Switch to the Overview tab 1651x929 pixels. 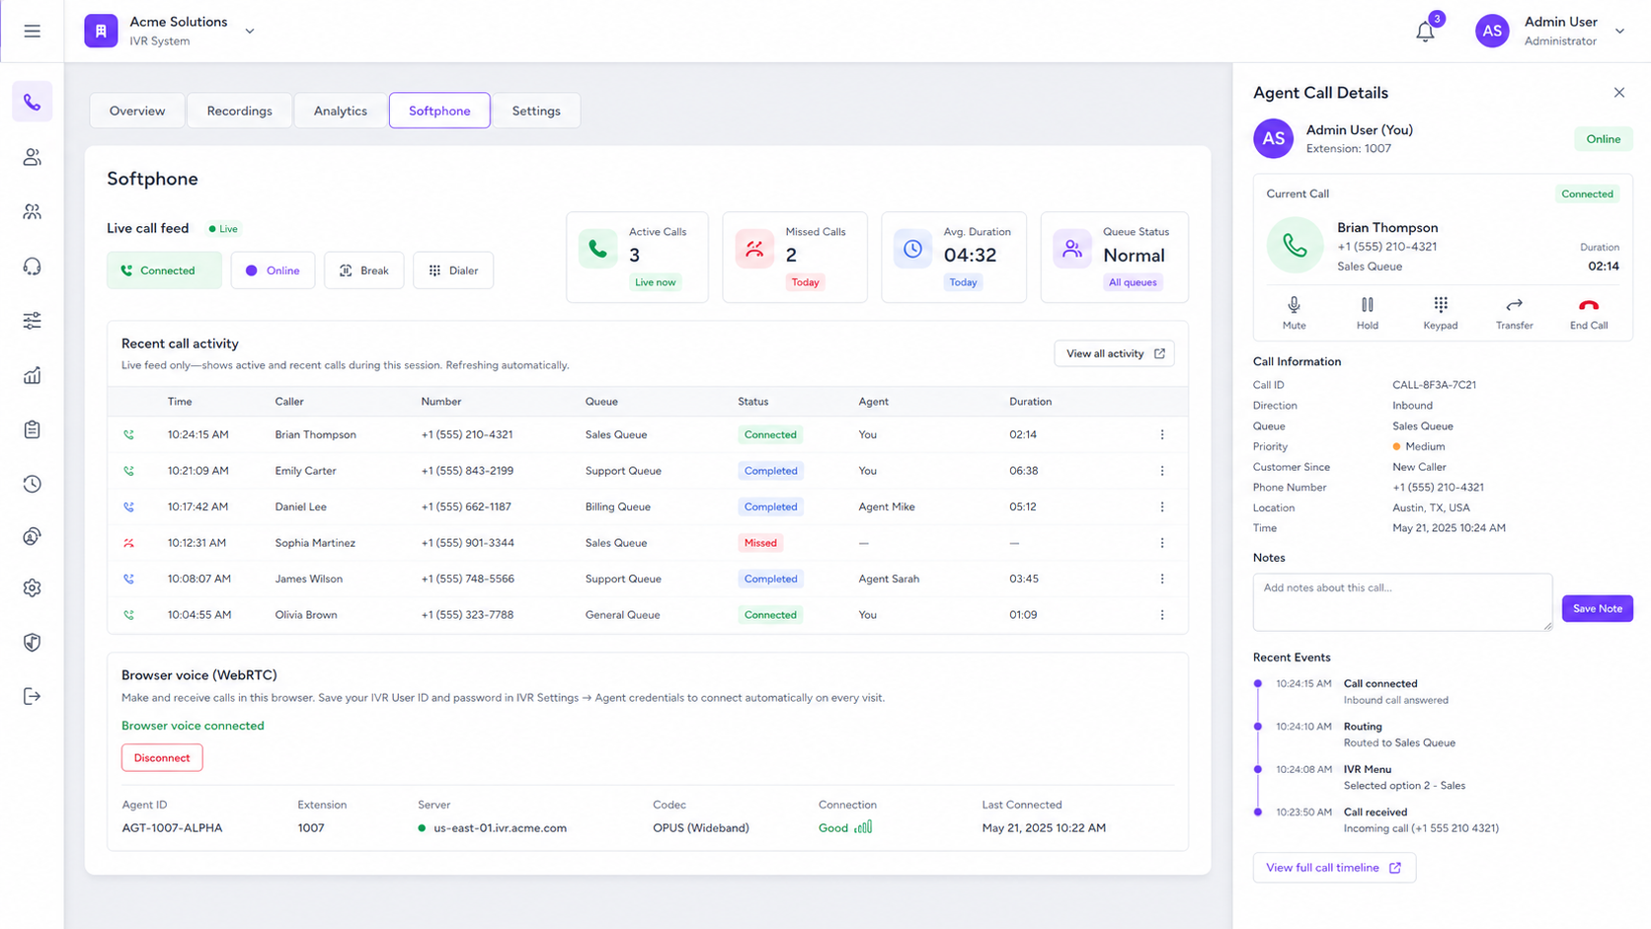point(137,111)
